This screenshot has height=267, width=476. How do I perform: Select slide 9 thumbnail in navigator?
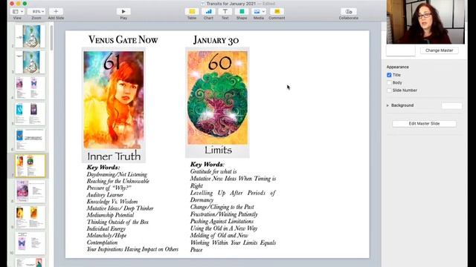30,217
